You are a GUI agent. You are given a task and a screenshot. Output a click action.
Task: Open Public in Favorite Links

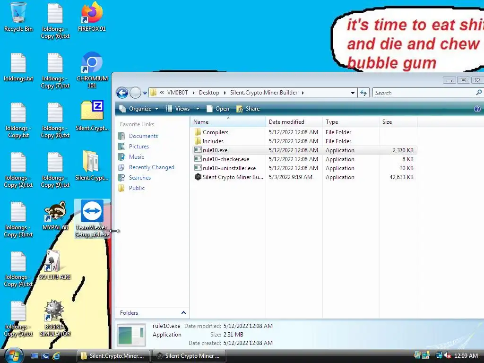tap(137, 188)
